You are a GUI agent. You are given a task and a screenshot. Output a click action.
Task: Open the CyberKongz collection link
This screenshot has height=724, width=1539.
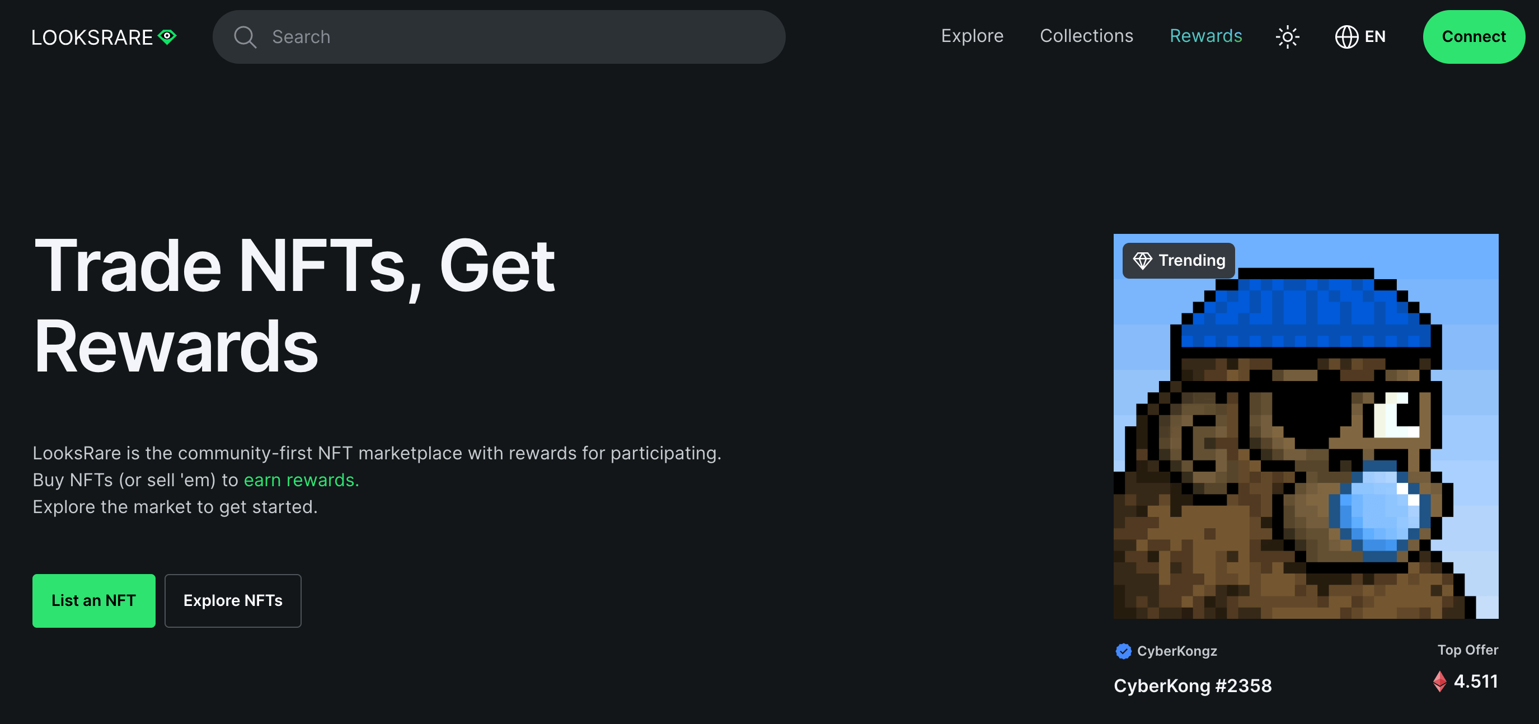[1176, 651]
